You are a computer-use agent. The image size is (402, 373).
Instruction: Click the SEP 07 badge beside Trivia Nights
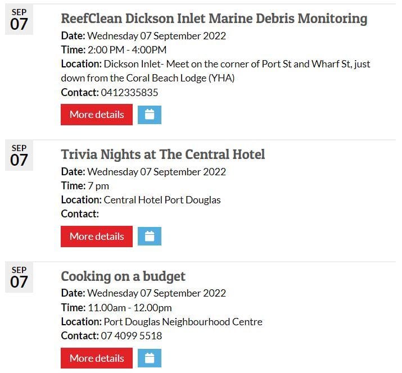point(19,156)
